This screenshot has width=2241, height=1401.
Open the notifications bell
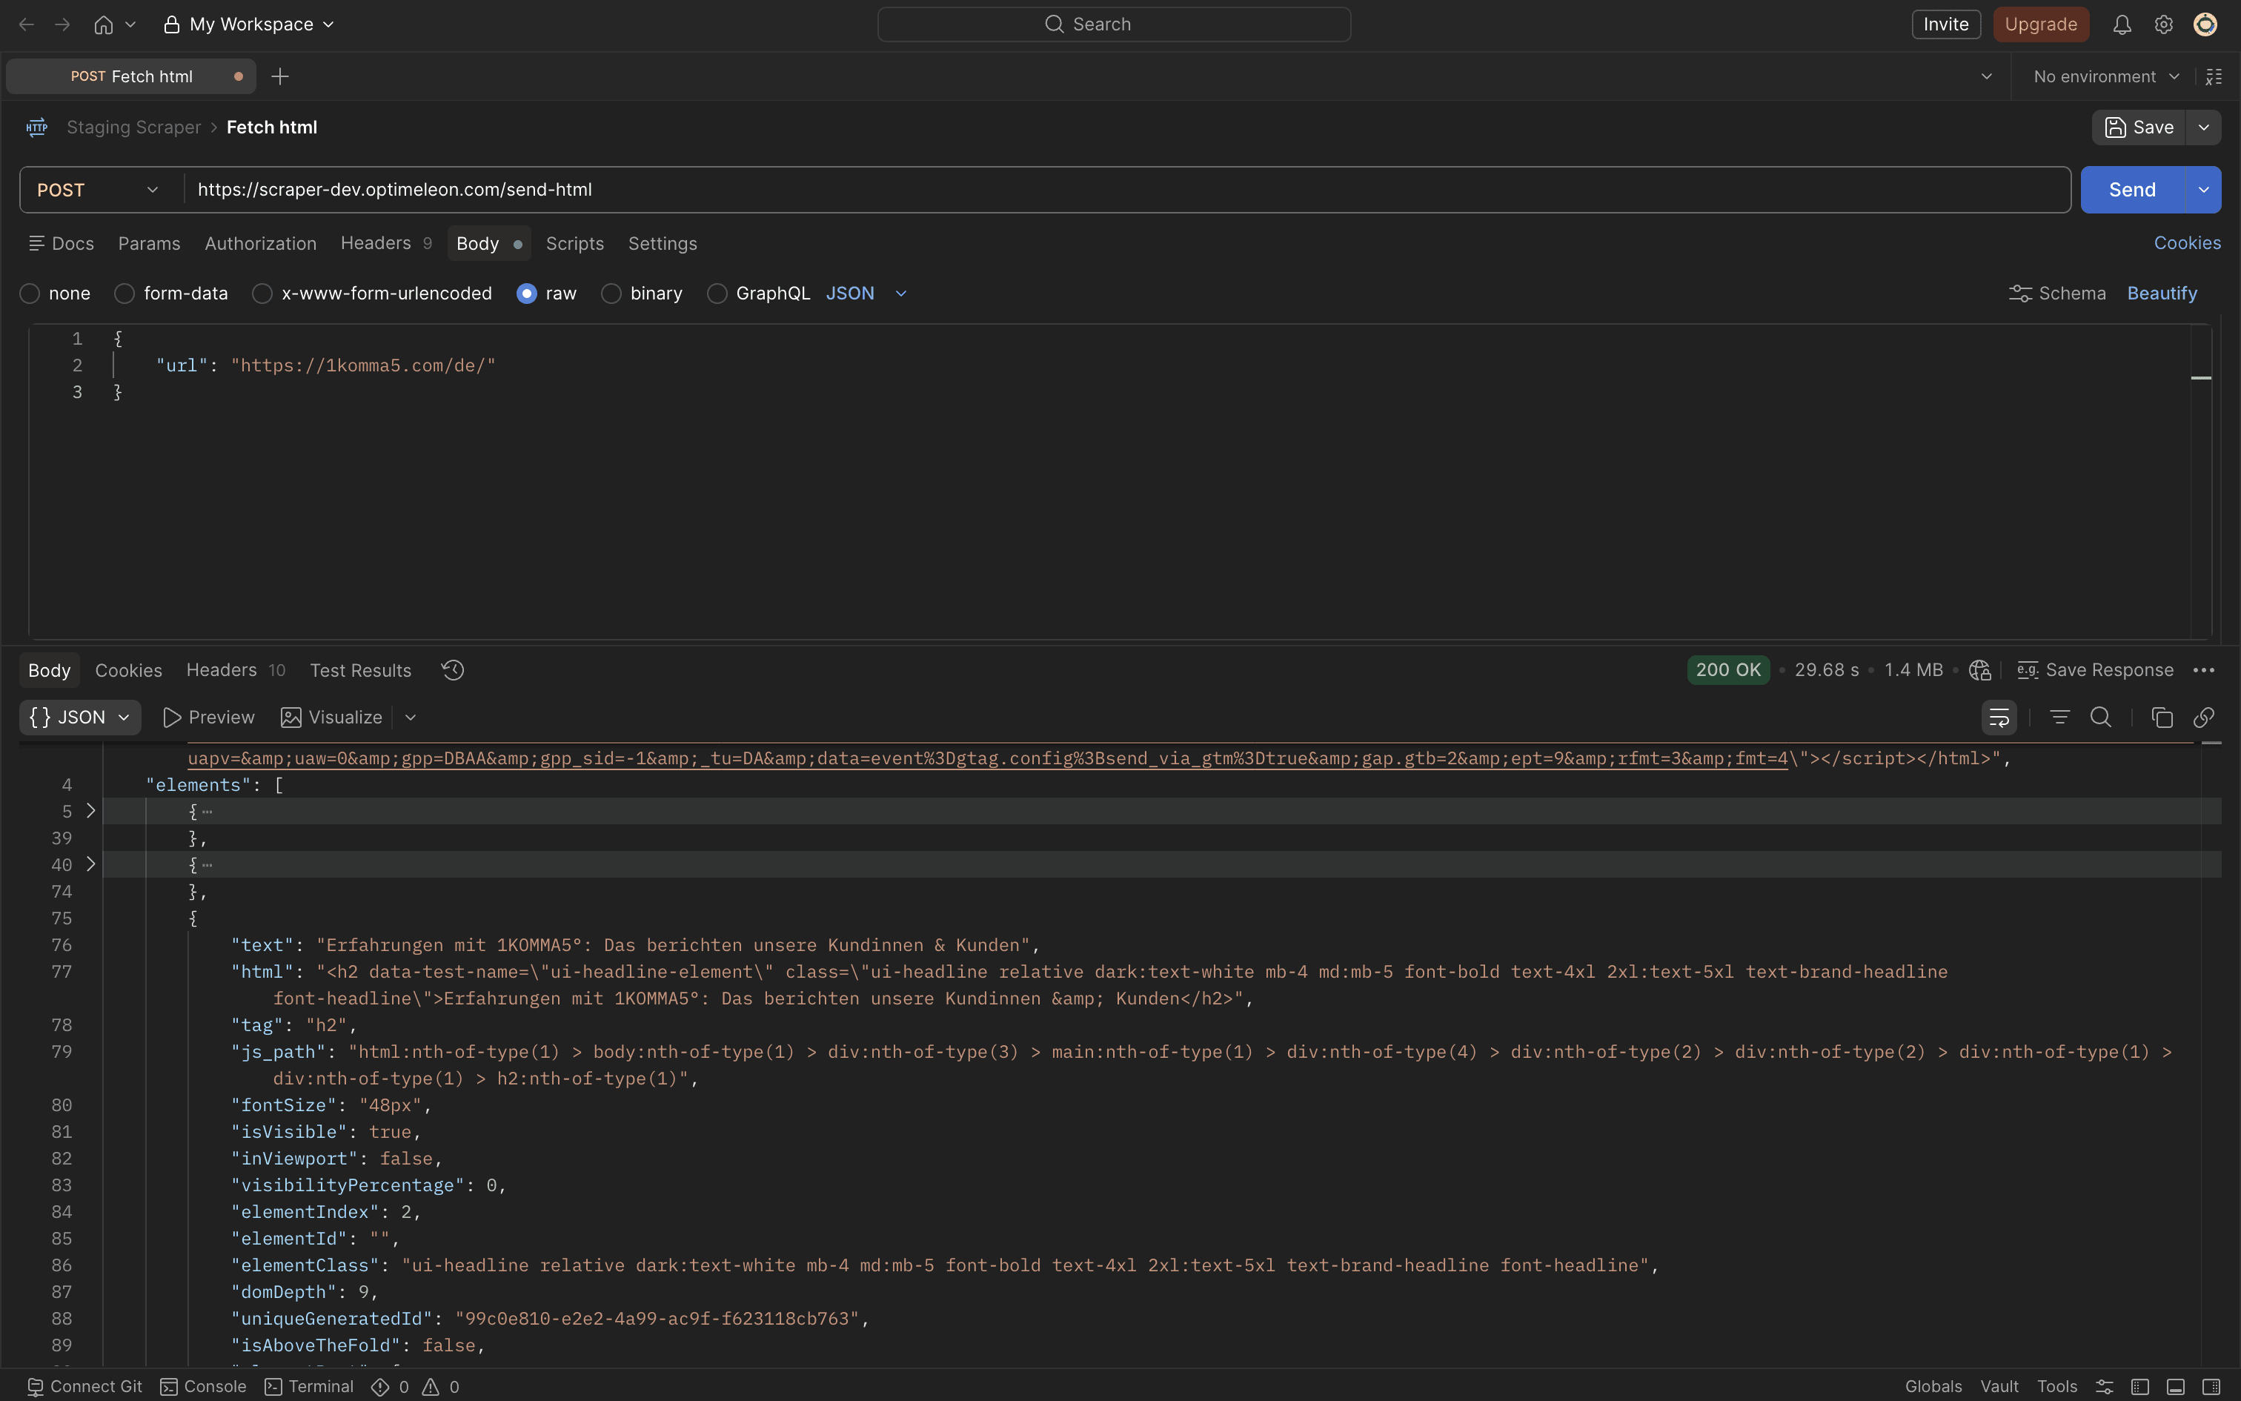tap(2122, 24)
